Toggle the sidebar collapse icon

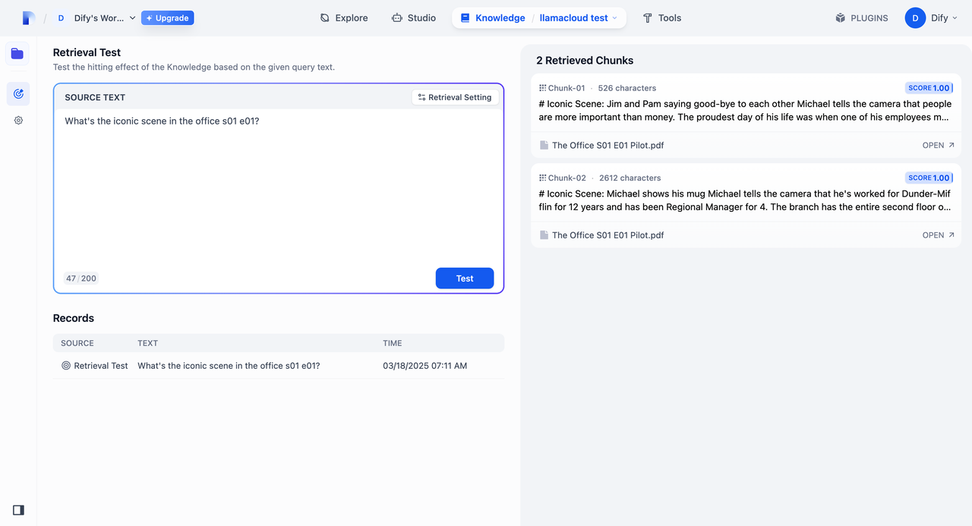pos(18,510)
